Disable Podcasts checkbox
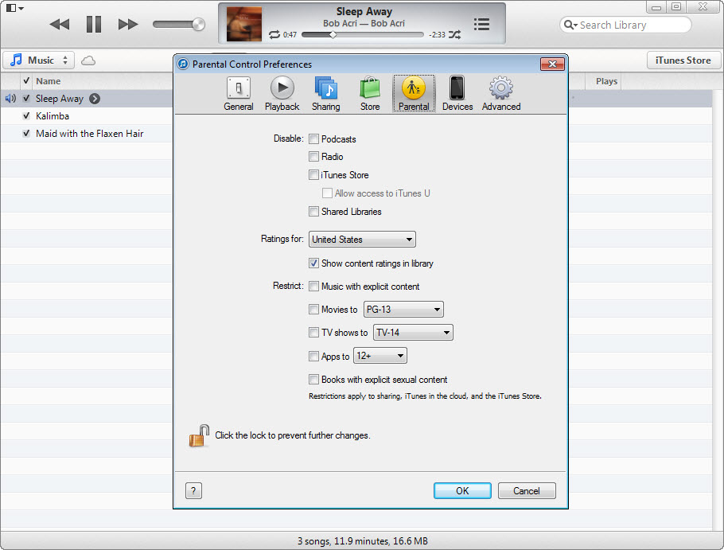The width and height of the screenshot is (724, 550). click(314, 139)
